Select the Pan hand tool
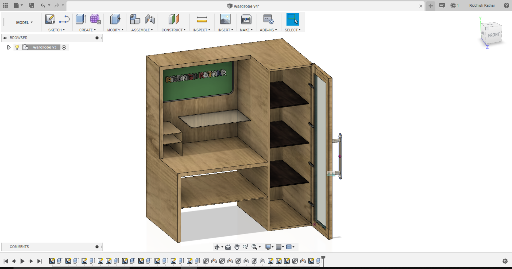The width and height of the screenshot is (512, 269). [237, 247]
